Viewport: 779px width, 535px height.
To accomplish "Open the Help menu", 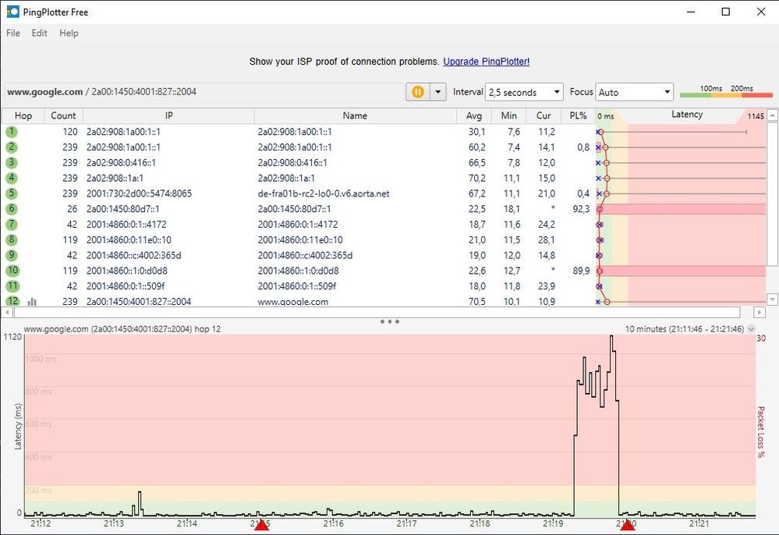I will coord(69,34).
